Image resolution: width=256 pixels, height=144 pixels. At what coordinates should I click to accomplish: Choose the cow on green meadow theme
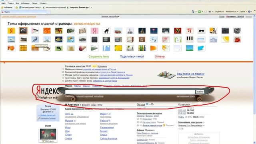coord(59,48)
